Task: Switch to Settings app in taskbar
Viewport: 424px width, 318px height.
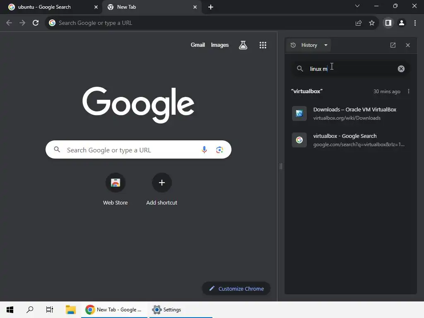Action: point(181,310)
